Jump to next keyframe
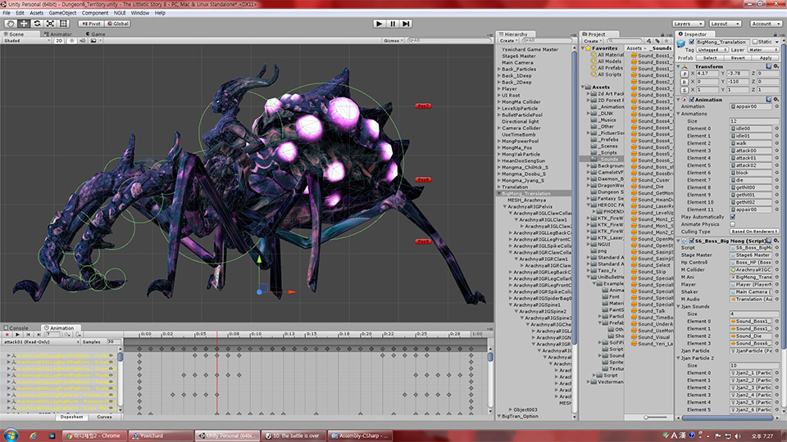787x442 pixels. (39, 334)
